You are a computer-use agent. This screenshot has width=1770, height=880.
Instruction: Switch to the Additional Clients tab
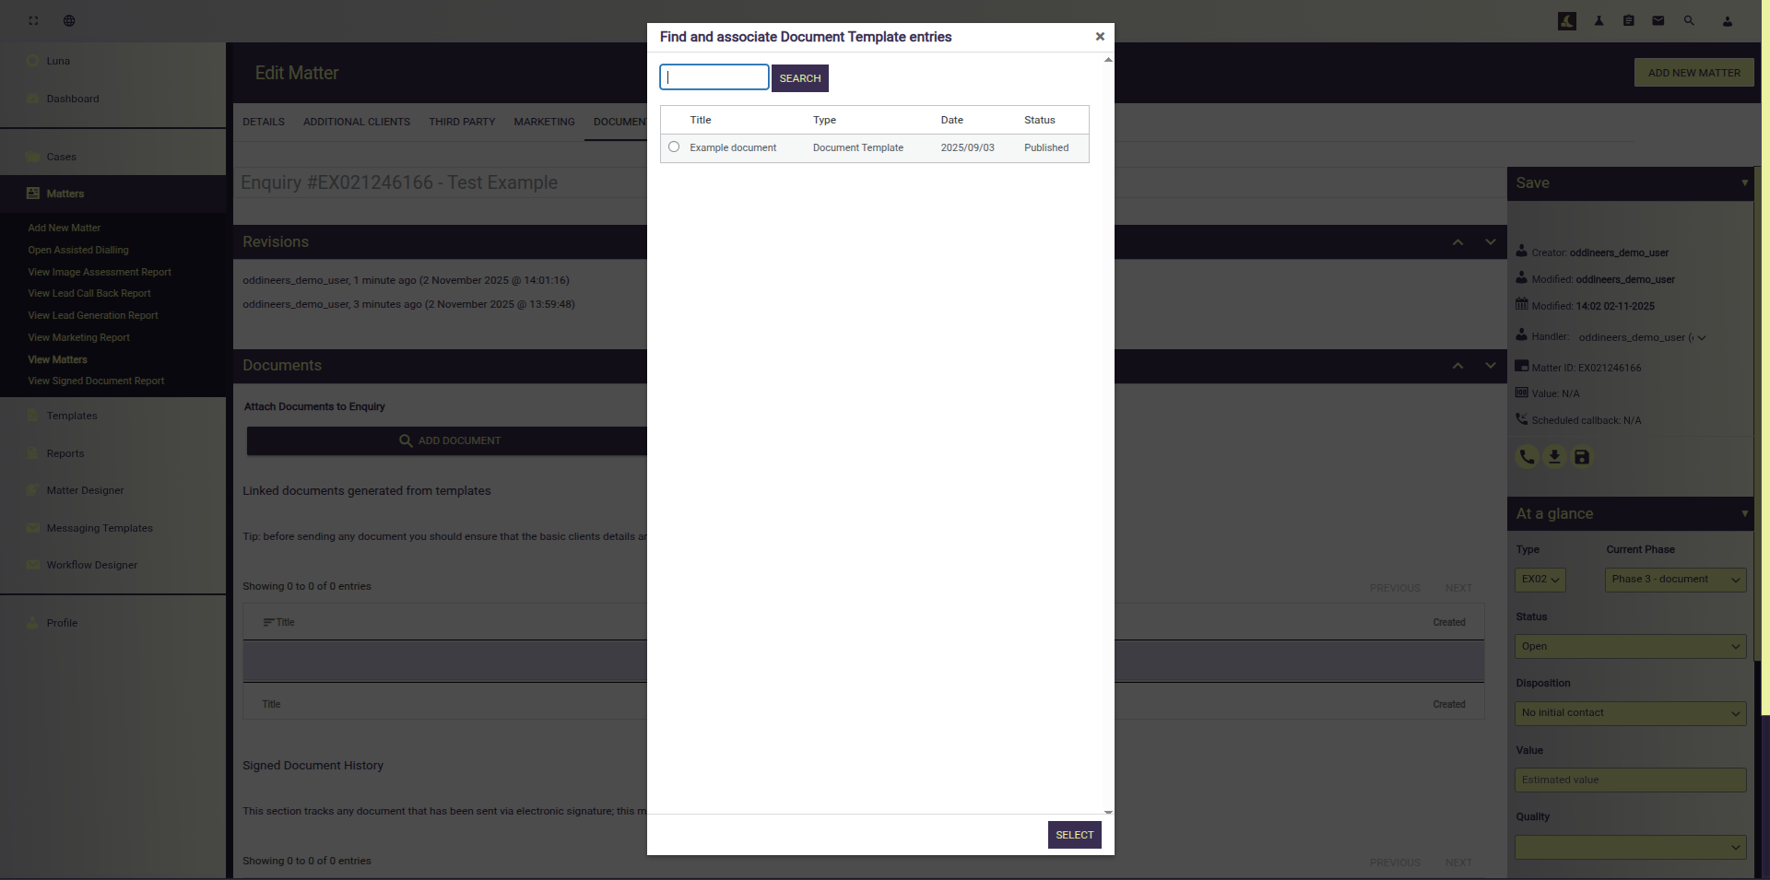357,122
